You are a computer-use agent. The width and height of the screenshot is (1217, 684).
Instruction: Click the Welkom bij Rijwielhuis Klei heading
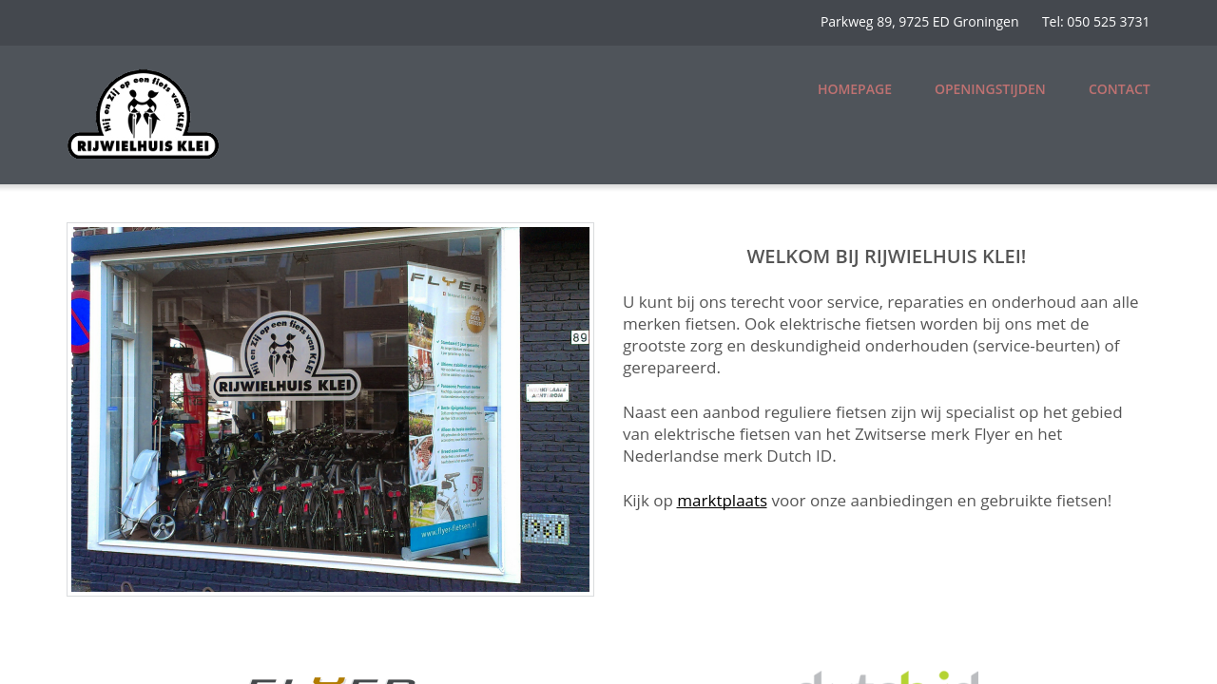[x=885, y=256]
